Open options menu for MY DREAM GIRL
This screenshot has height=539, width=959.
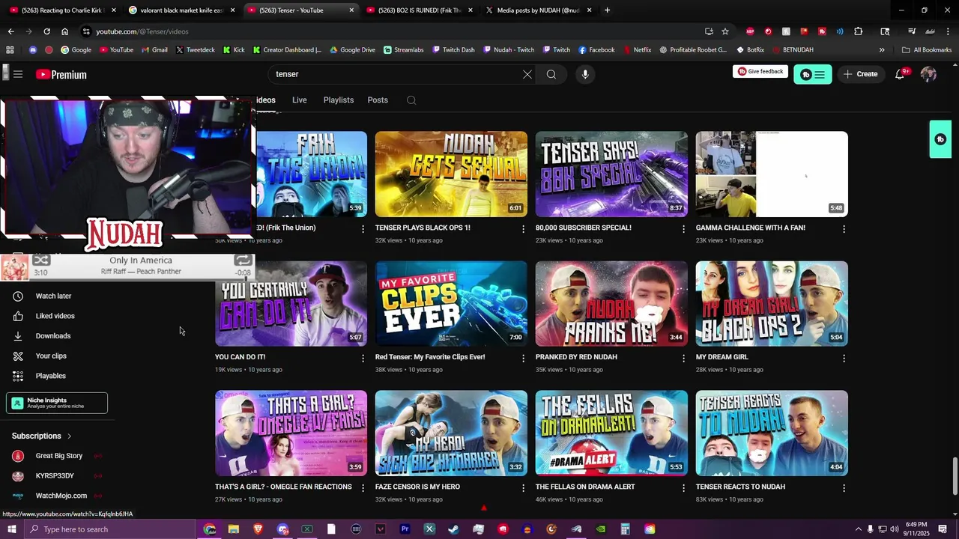[844, 358]
